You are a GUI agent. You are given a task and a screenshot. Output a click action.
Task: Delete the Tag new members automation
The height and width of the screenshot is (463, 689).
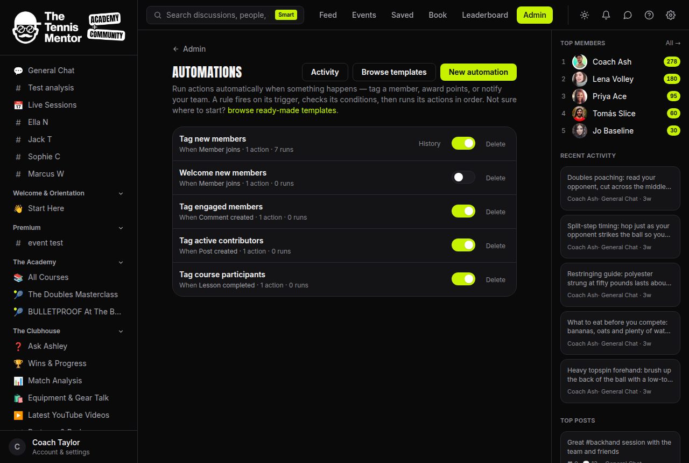pos(496,144)
